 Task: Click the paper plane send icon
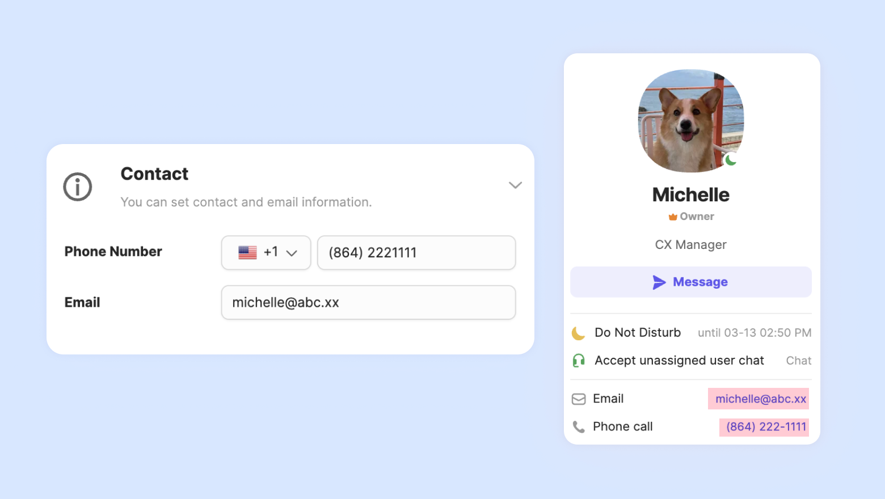click(x=659, y=282)
